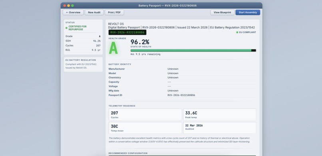Click the 207 Cycles telemetry card
The image size is (322, 156).
pos(145,115)
